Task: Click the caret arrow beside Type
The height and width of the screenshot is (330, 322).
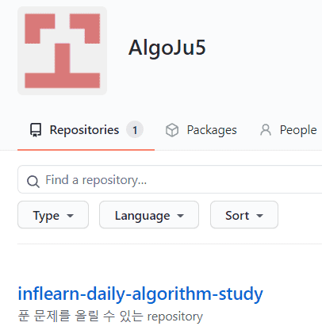Action: tap(70, 216)
